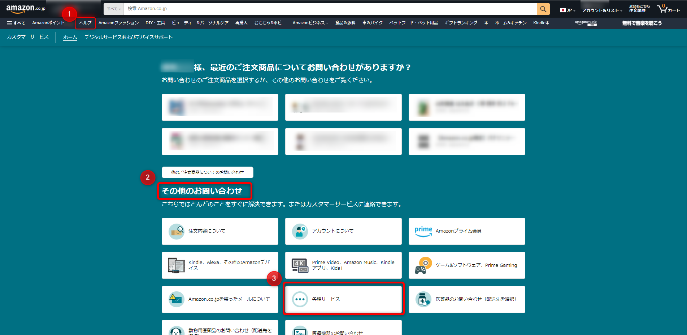Click 他のご注文商品についてのお問い合わせ button
Viewport: 687px width, 335px height.
(208, 172)
